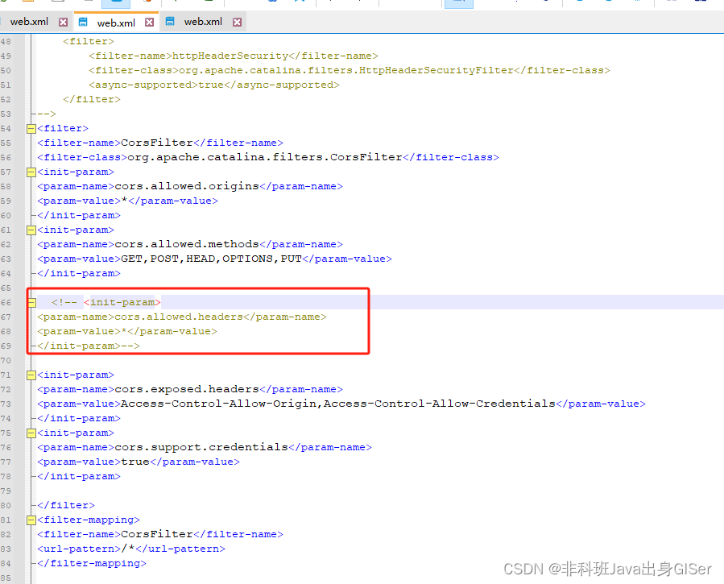Close the leftmost web.xml tab
This screenshot has width=724, height=584.
pos(64,23)
